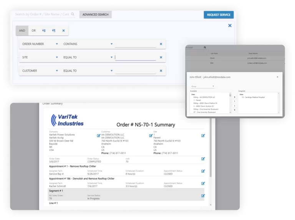Screen dimensions: 295x220
Task: Edit Appointment # 186 row
Action: (203, 183)
